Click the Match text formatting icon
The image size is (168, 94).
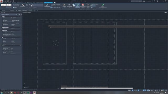[x=23, y=5]
